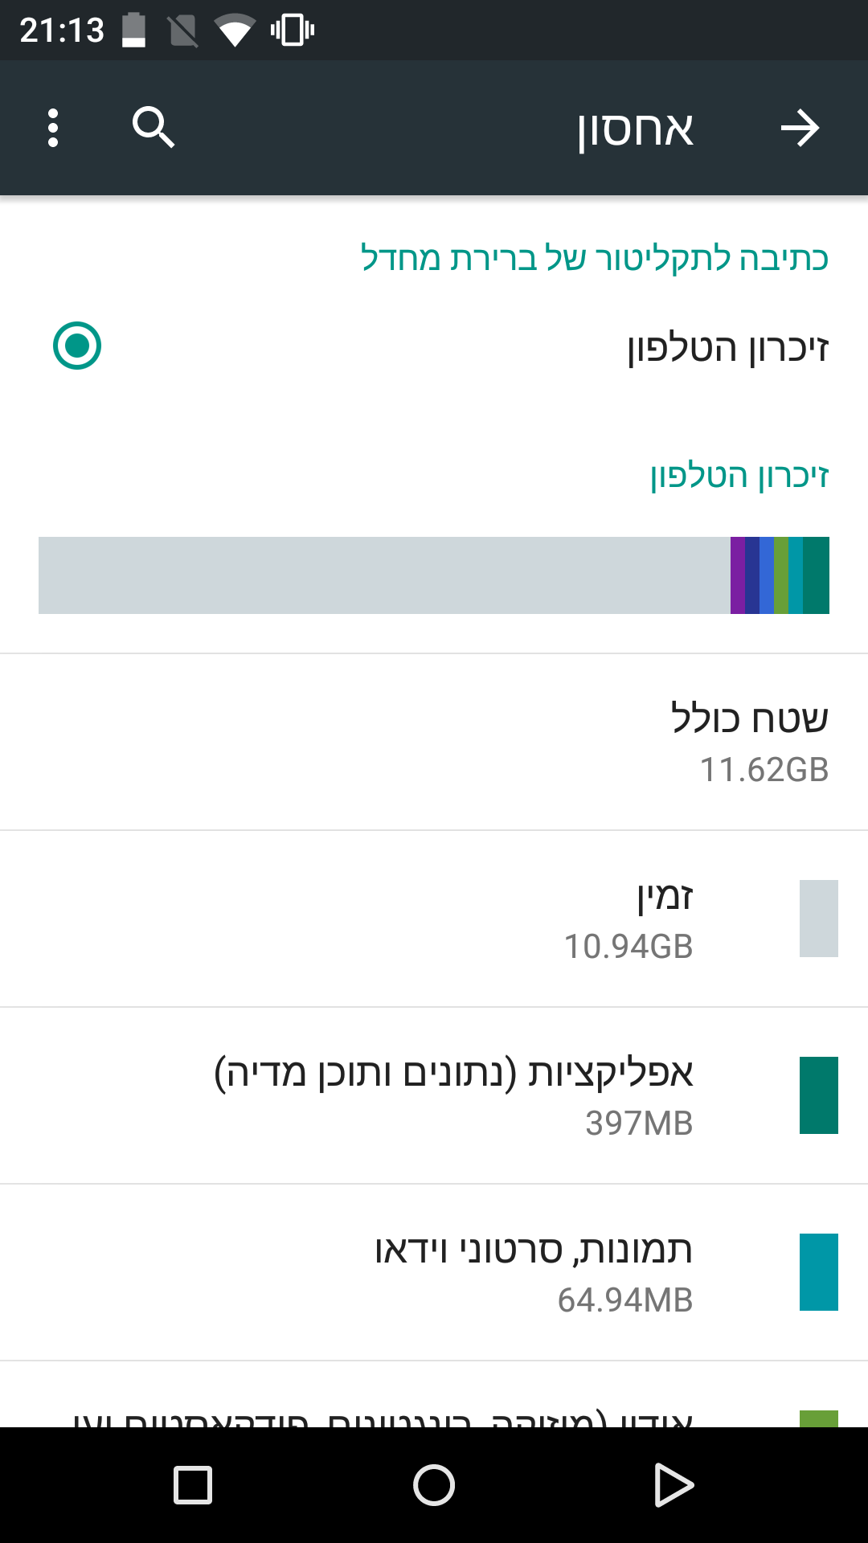Viewport: 868px width, 1543px height.
Task: Go back using the app bar arrow
Action: pyautogui.click(x=800, y=128)
